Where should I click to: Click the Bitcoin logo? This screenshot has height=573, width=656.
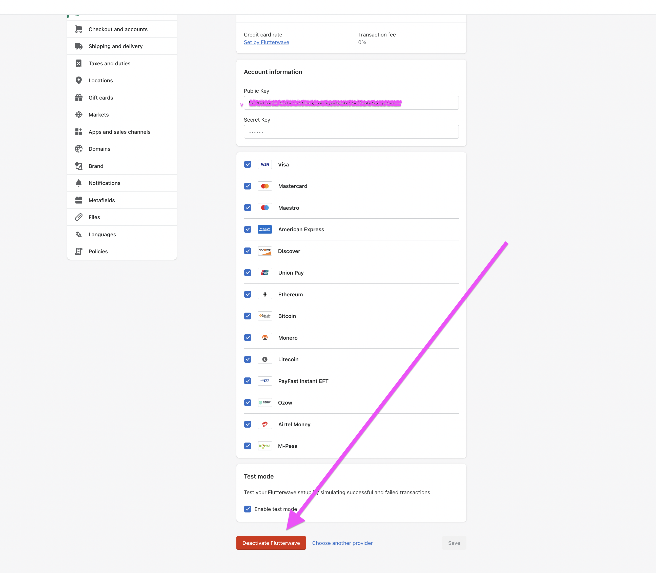pyautogui.click(x=265, y=316)
